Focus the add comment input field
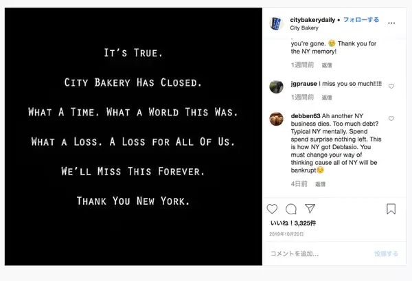Screen dimensions: 412x281 coord(316,254)
